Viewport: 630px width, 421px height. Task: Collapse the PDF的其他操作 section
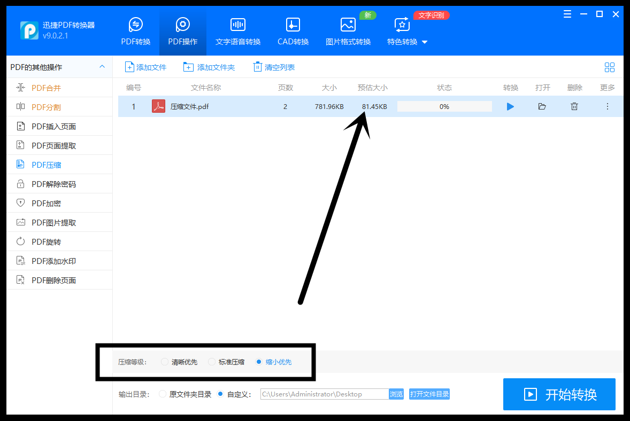(102, 67)
